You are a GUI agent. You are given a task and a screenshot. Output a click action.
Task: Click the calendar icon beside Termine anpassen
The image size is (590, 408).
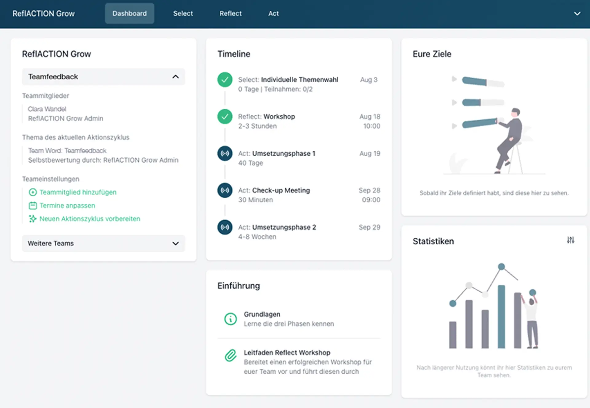[x=33, y=206]
